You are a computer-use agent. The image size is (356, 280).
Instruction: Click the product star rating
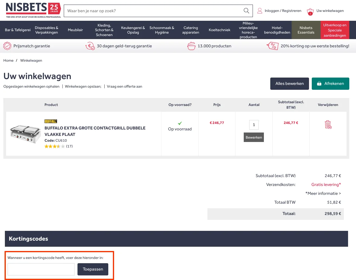(55, 146)
